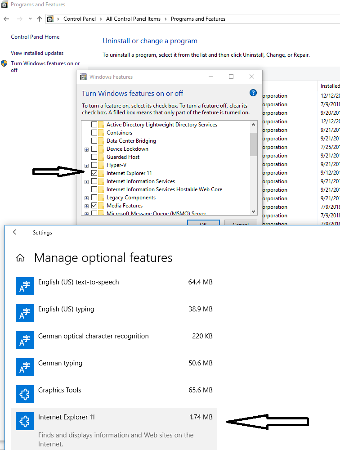Expand Legacy Components tree node
340x450 pixels.
(x=86, y=198)
